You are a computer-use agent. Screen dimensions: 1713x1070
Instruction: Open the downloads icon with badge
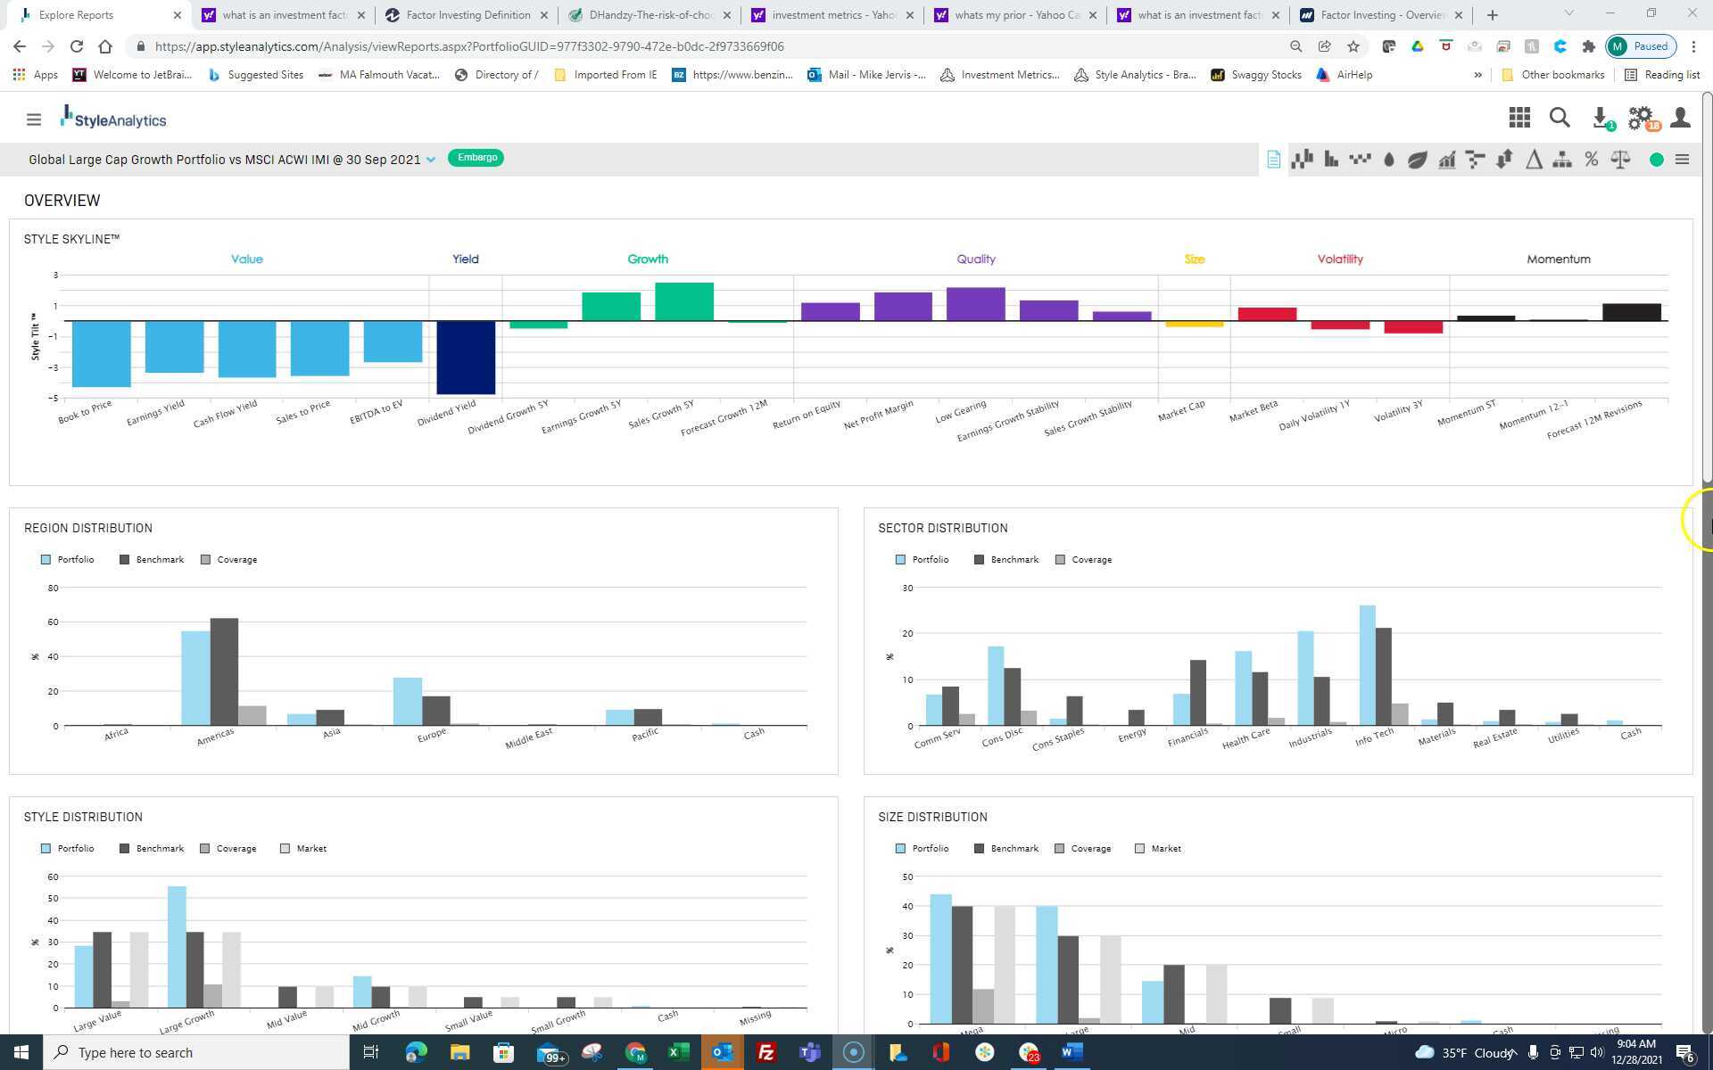click(x=1601, y=118)
